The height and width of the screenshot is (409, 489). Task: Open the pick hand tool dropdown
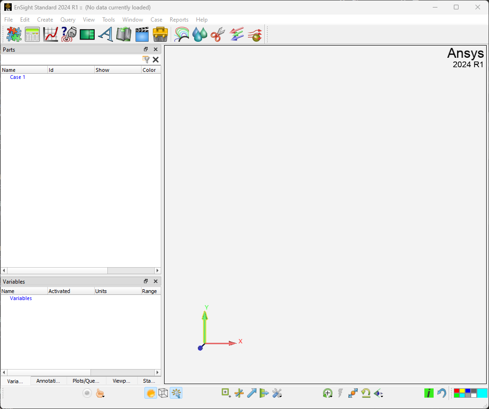(x=100, y=393)
